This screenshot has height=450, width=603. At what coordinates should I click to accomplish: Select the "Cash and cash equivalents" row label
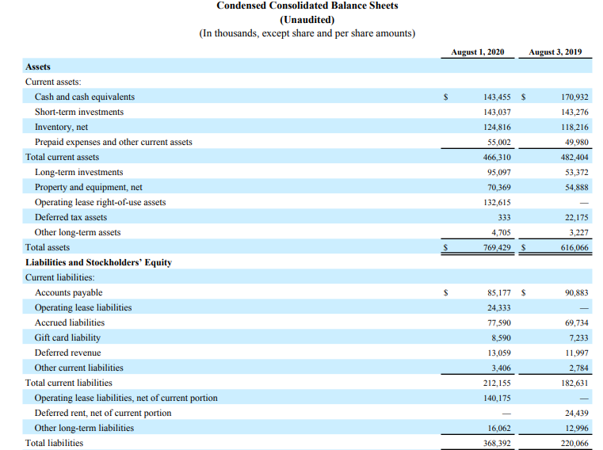coord(85,97)
